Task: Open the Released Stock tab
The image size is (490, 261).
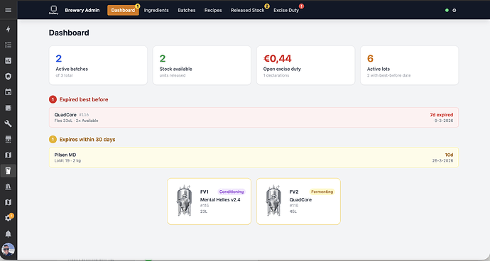Action: click(248, 11)
